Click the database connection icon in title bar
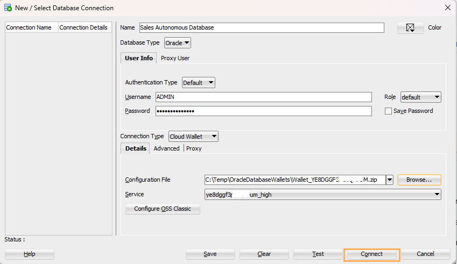The height and width of the screenshot is (264, 457). [x=8, y=8]
